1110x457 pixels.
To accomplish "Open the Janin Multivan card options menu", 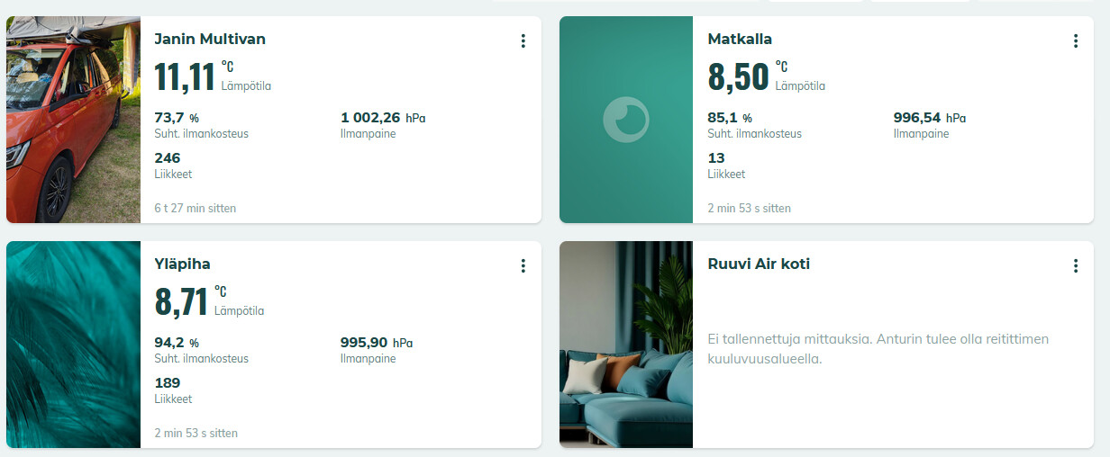I will coord(523,40).
